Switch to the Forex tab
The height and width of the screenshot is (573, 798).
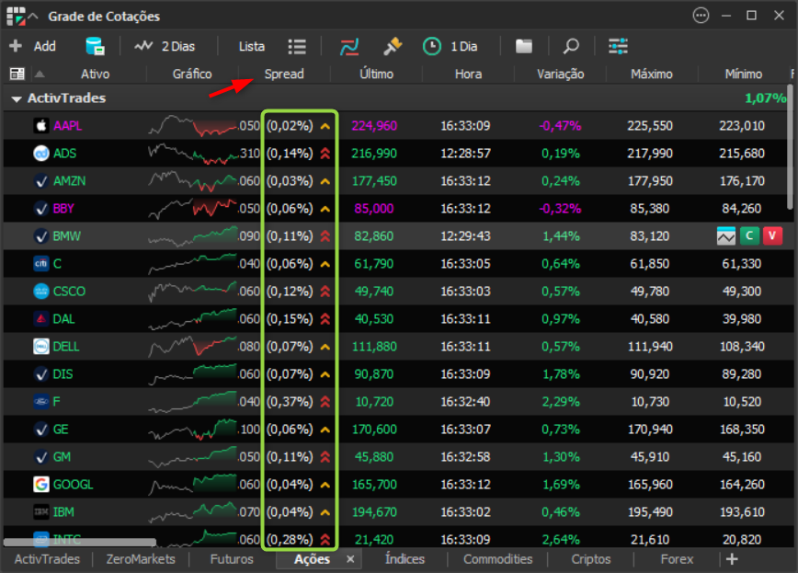tap(677, 559)
